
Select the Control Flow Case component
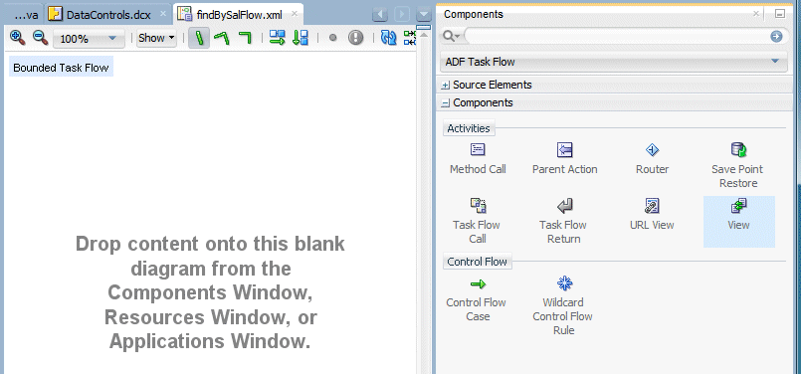tap(478, 300)
